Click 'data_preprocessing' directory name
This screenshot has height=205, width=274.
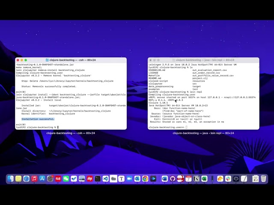point(161,86)
